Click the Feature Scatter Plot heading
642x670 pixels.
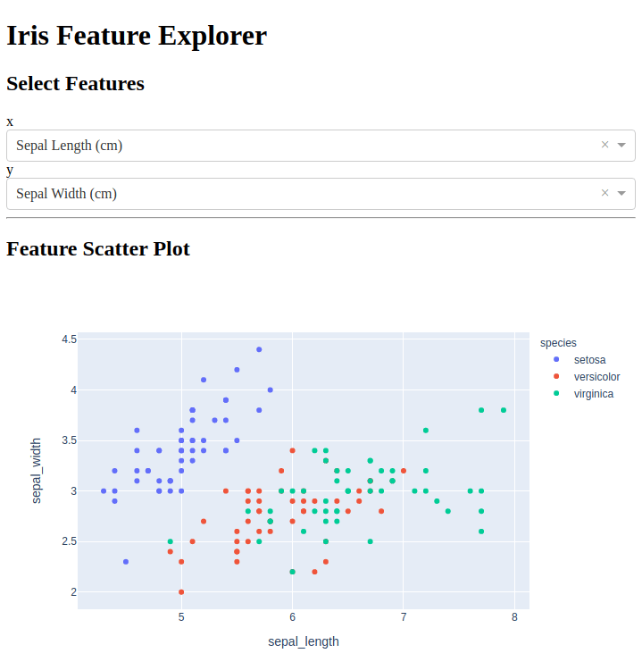(x=98, y=248)
